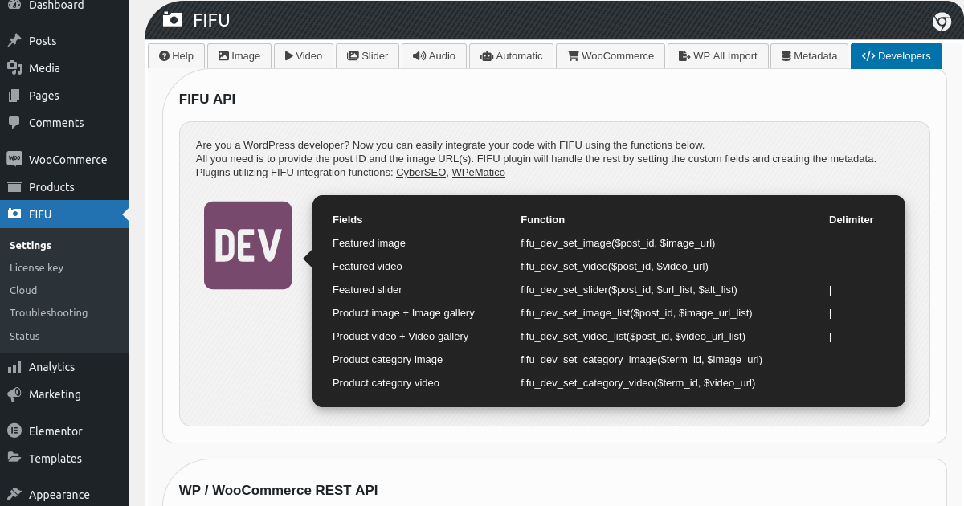964x506 pixels.
Task: Open the Help tab
Action: pyautogui.click(x=176, y=56)
